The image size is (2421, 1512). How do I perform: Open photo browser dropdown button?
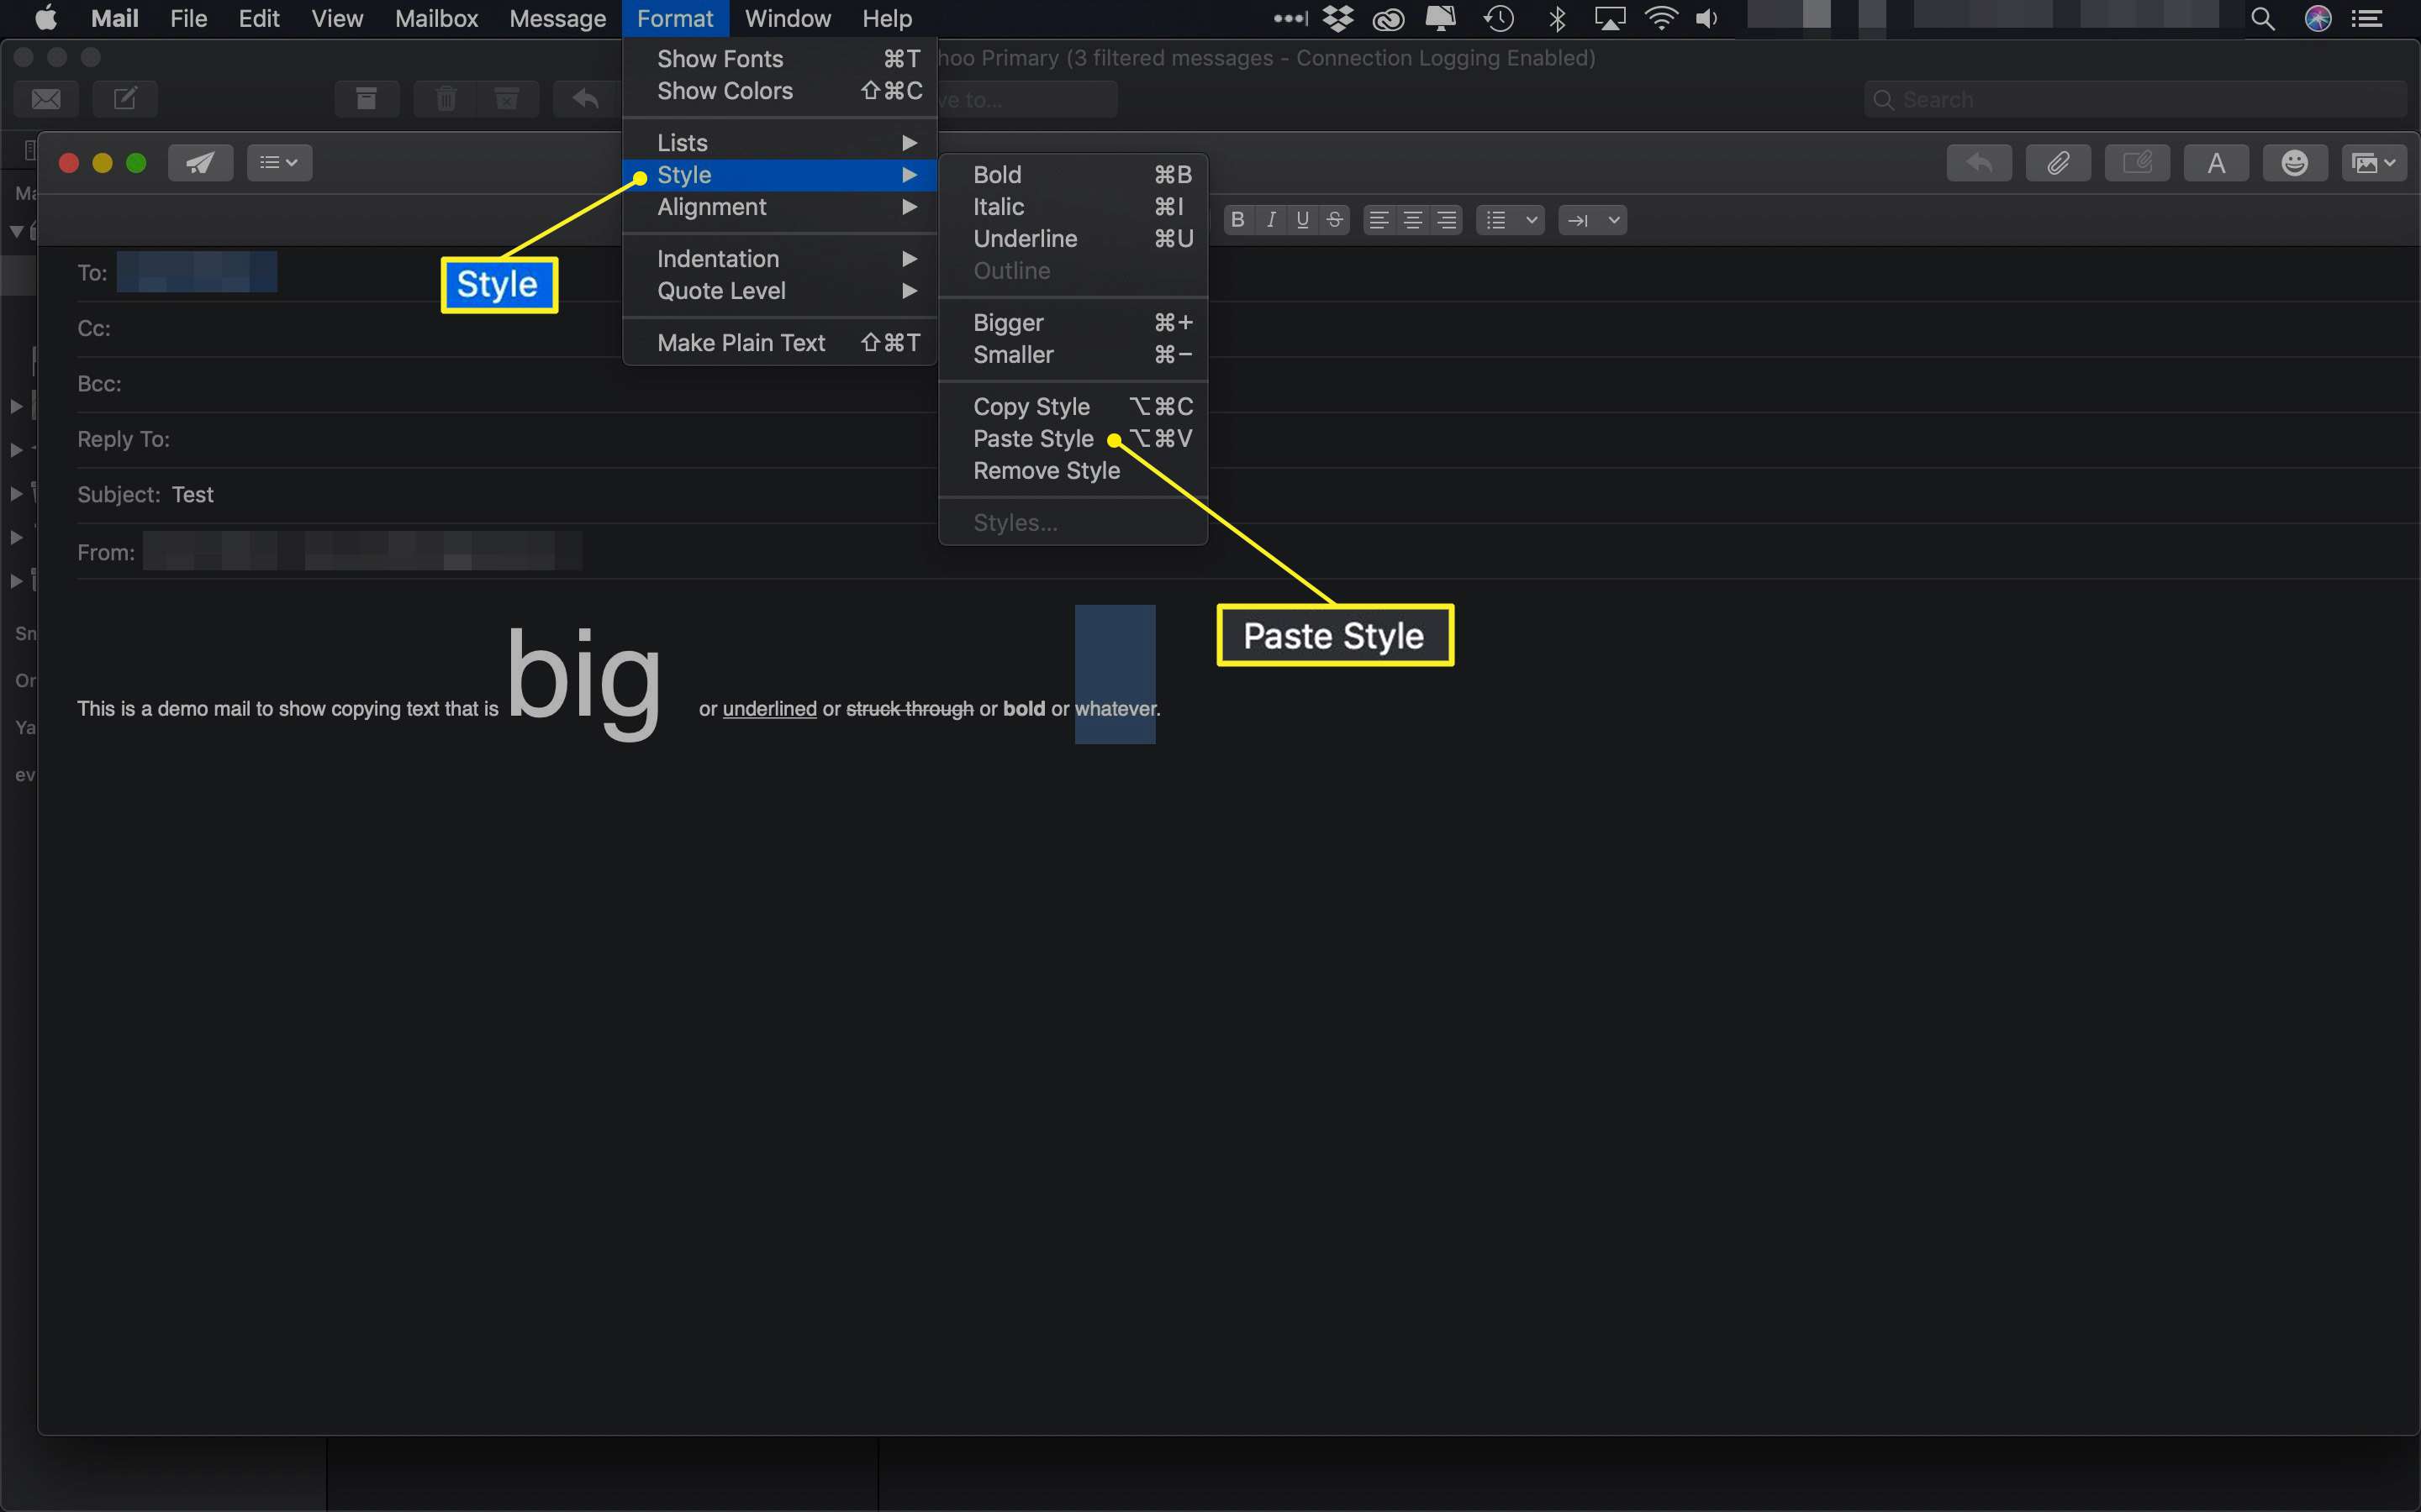tap(2374, 163)
